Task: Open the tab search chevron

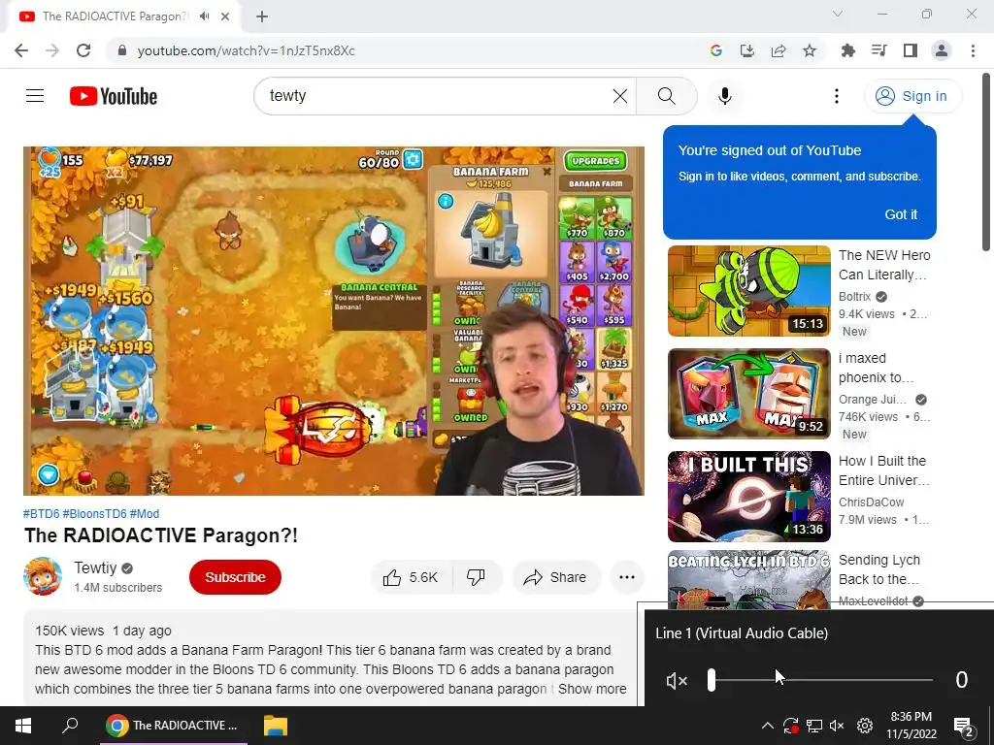Action: coord(838,14)
